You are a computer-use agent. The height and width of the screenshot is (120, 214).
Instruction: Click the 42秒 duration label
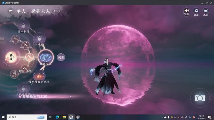(x=57, y=11)
